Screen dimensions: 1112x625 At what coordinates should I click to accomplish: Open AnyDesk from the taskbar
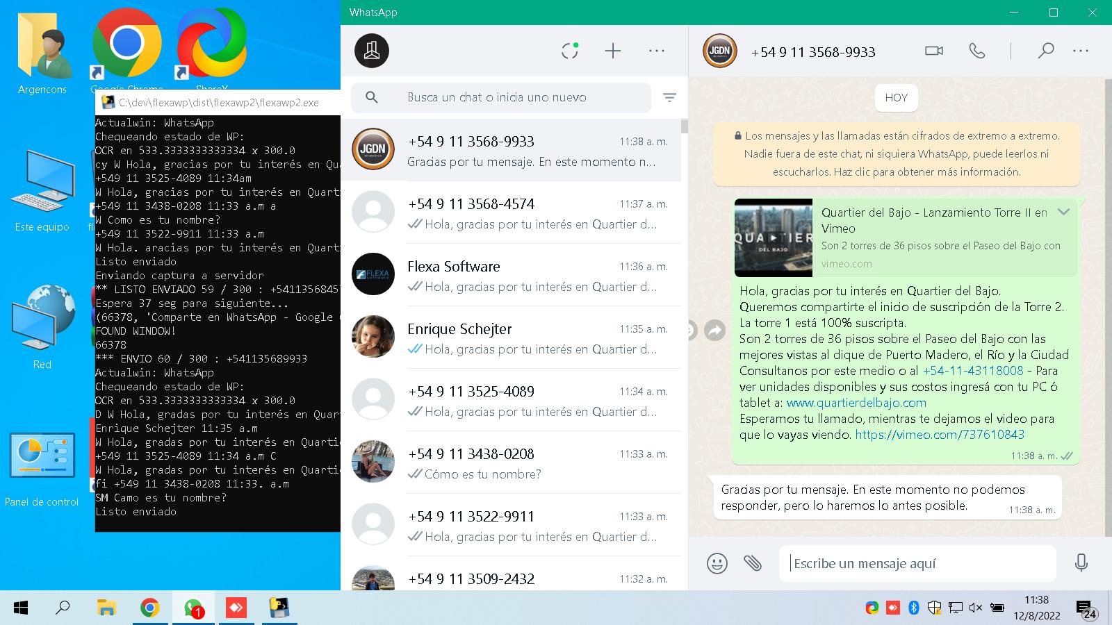[x=236, y=608]
